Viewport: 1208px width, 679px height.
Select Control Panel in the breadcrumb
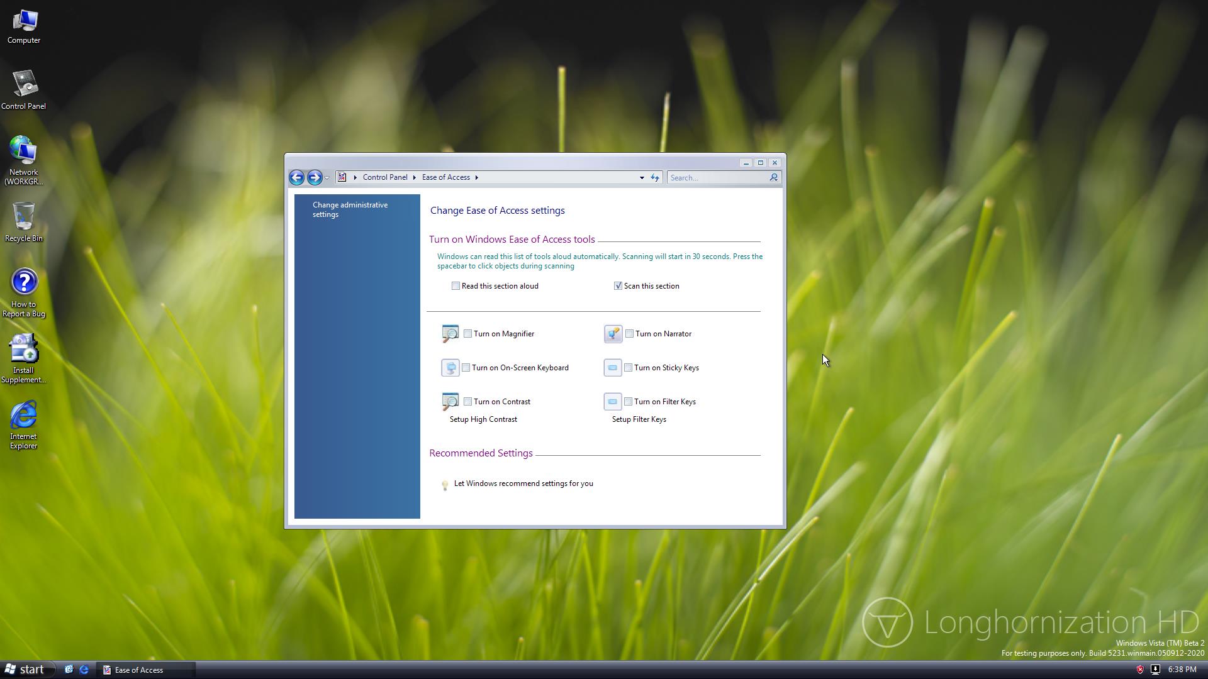pyautogui.click(x=384, y=177)
